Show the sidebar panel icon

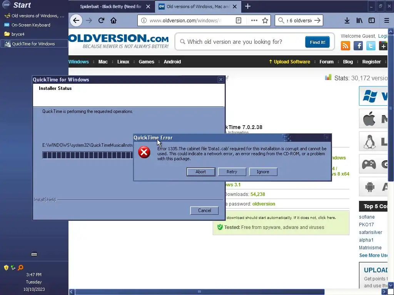(372, 21)
